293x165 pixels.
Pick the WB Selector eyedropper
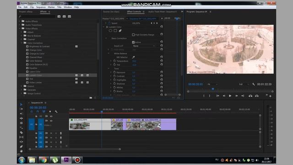point(133,57)
